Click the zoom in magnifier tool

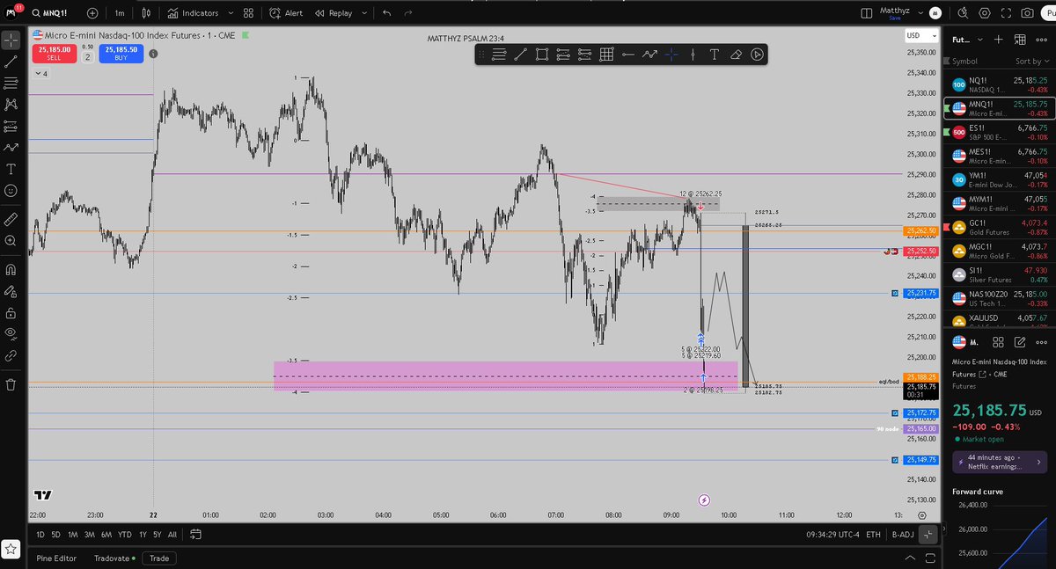click(11, 240)
